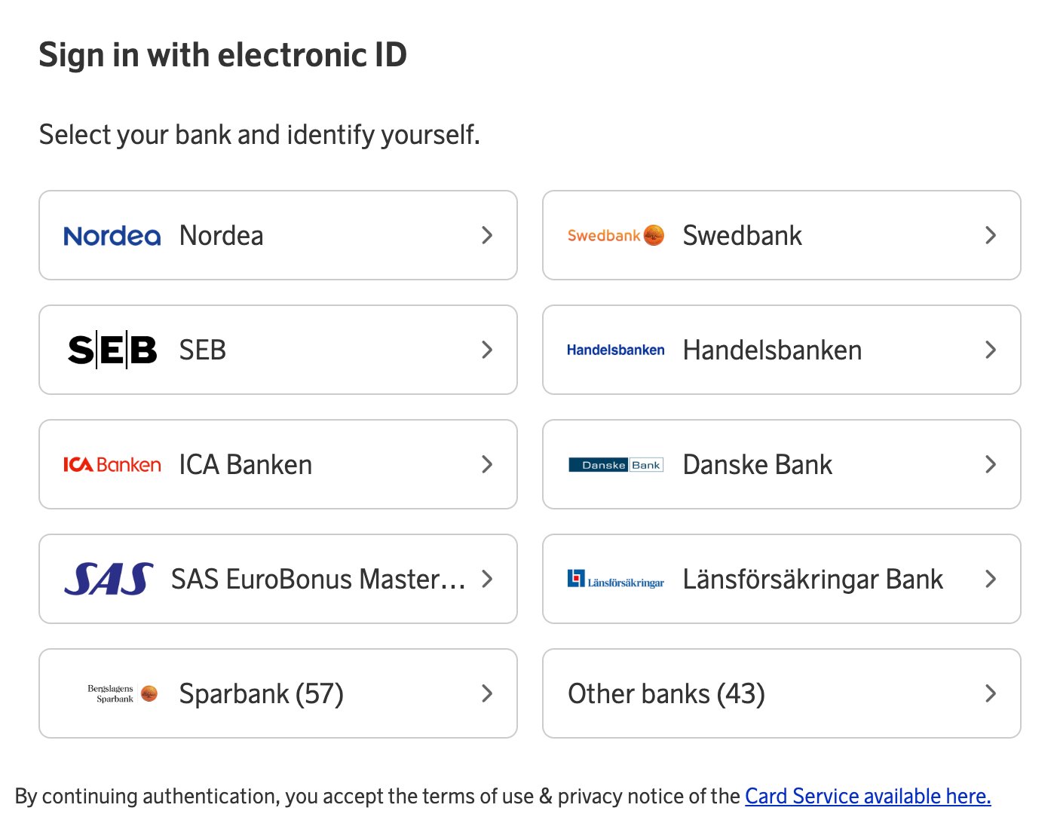Pick Danske Bank for identification
The width and height of the screenshot is (1057, 823).
click(781, 464)
